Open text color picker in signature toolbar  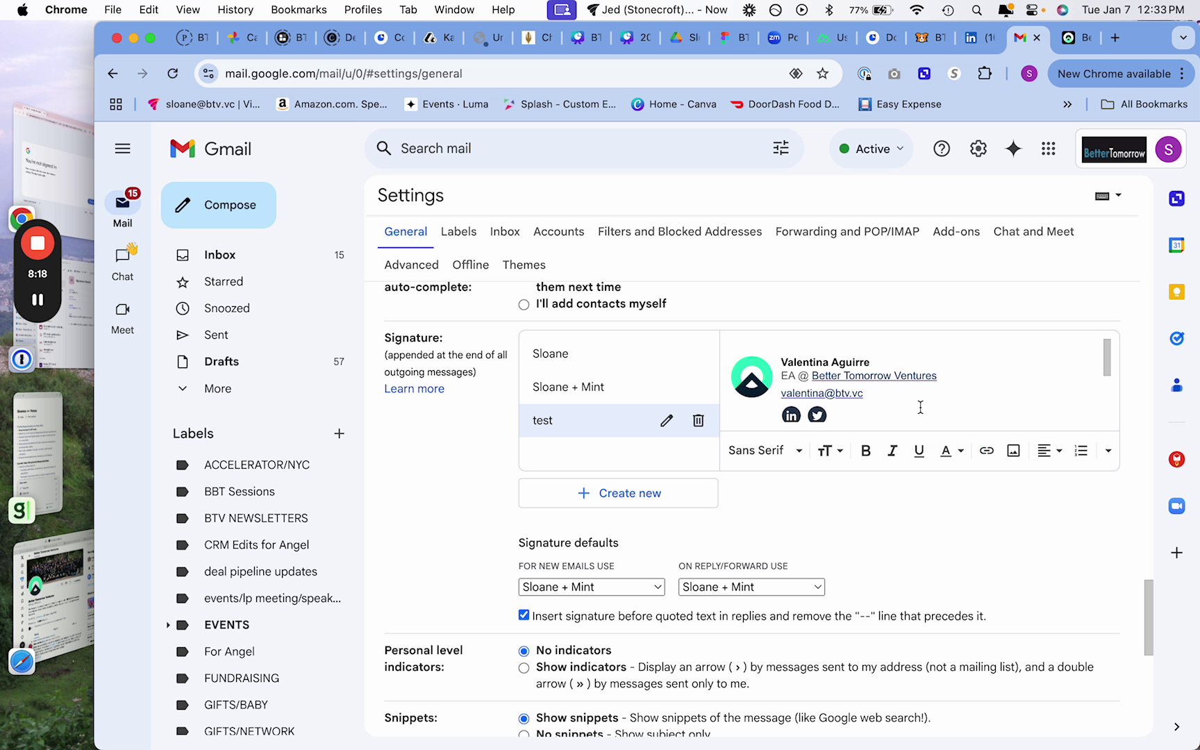point(952,451)
